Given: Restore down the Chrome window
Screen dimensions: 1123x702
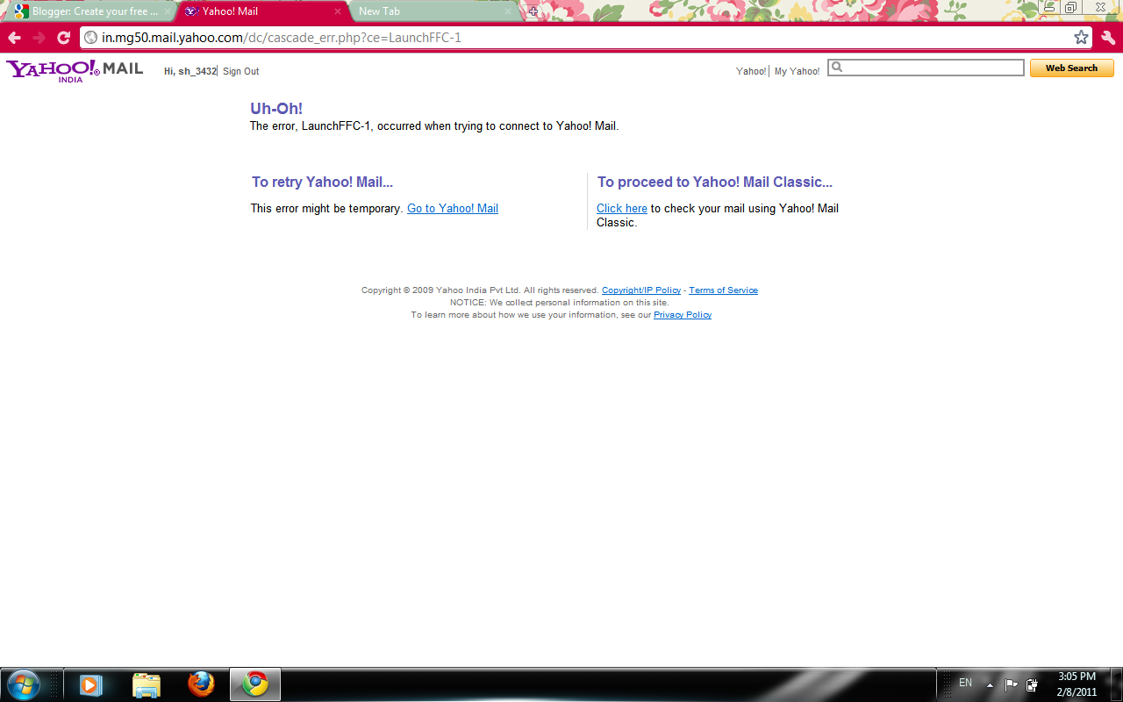Looking at the screenshot, I should (1071, 7).
